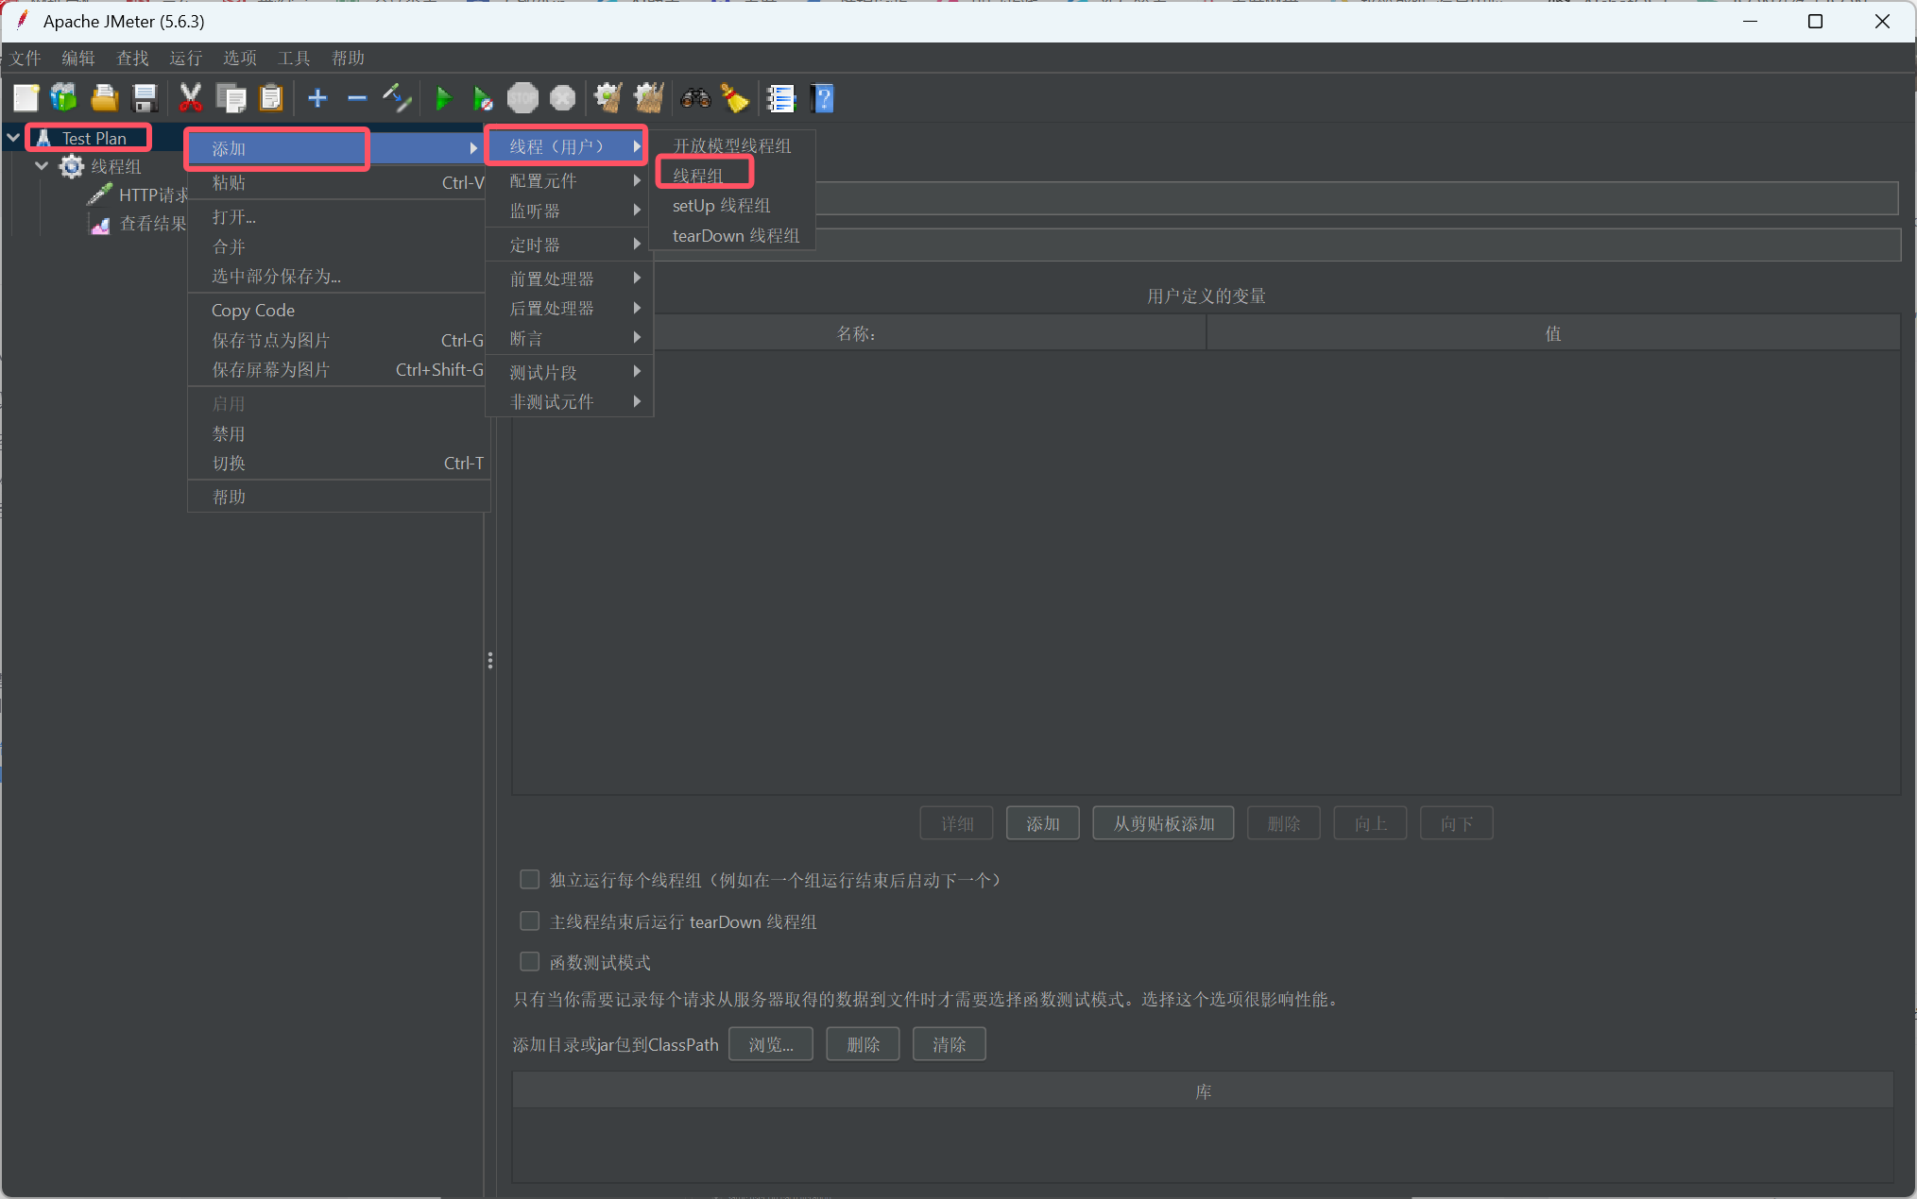The image size is (1917, 1199).
Task: Choose setUp 线程组 menu entry
Action: 721,206
